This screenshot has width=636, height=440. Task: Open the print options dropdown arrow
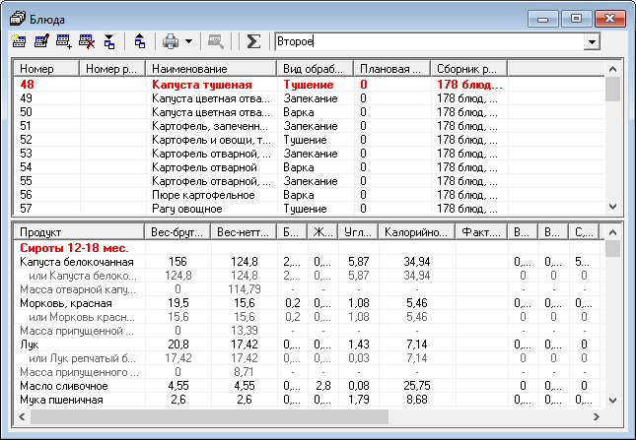tap(188, 41)
